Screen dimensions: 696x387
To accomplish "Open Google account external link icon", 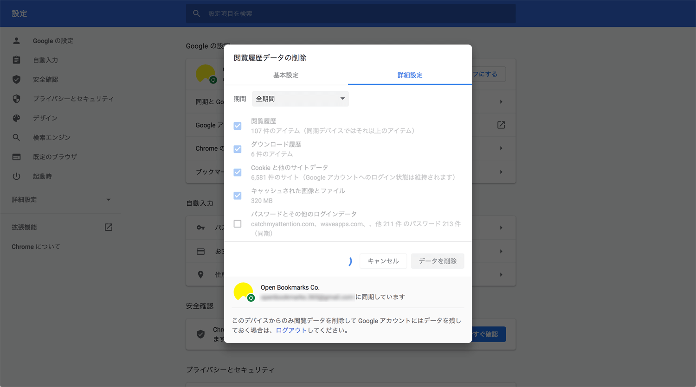I will pos(501,125).
